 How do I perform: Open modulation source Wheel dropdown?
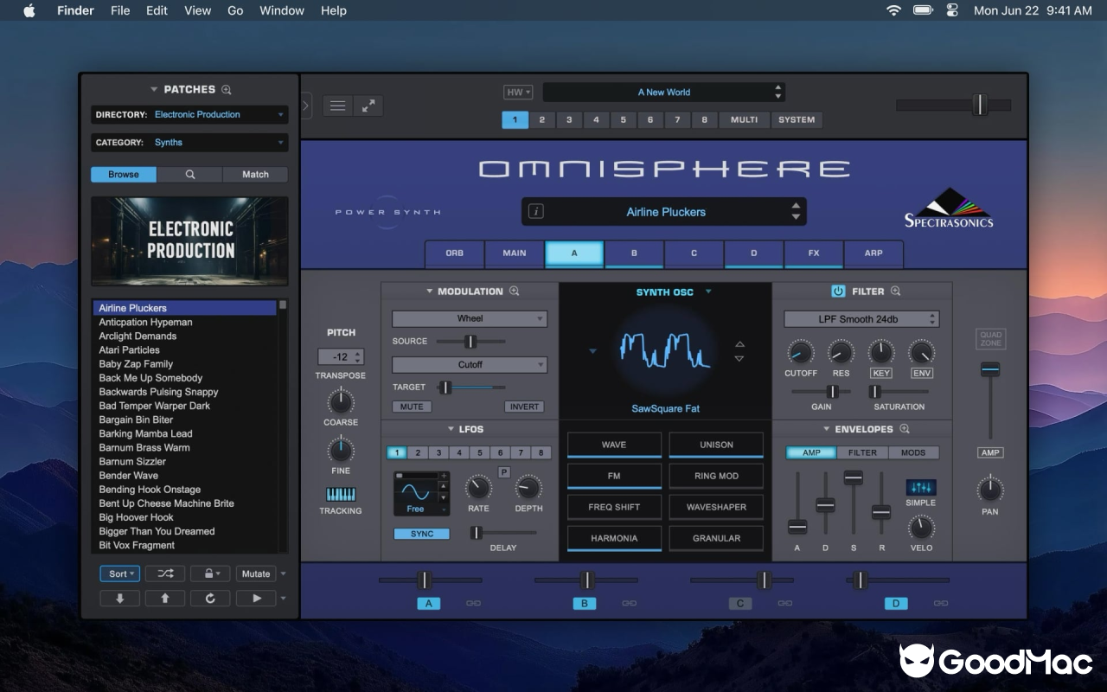[x=470, y=318]
